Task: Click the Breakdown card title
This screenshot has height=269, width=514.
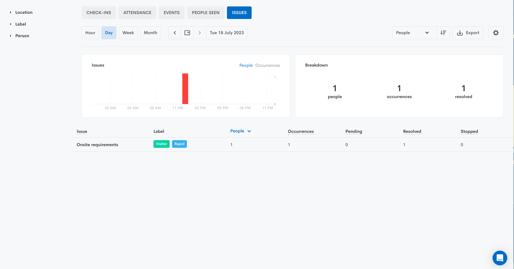Action: (316, 65)
